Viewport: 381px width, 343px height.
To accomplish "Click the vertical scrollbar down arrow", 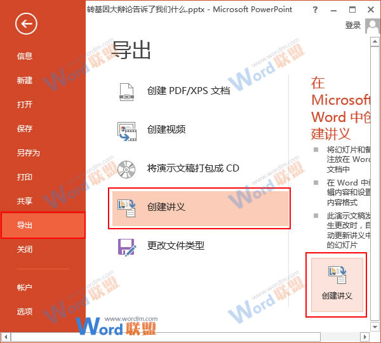I will point(375,327).
